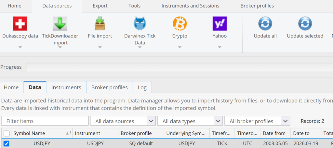Open the Yahoo data source icon

point(220,24)
